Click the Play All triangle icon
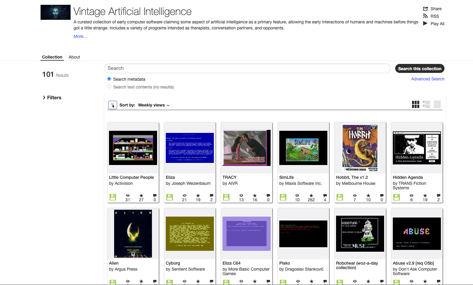The height and width of the screenshot is (285, 473). tap(425, 23)
